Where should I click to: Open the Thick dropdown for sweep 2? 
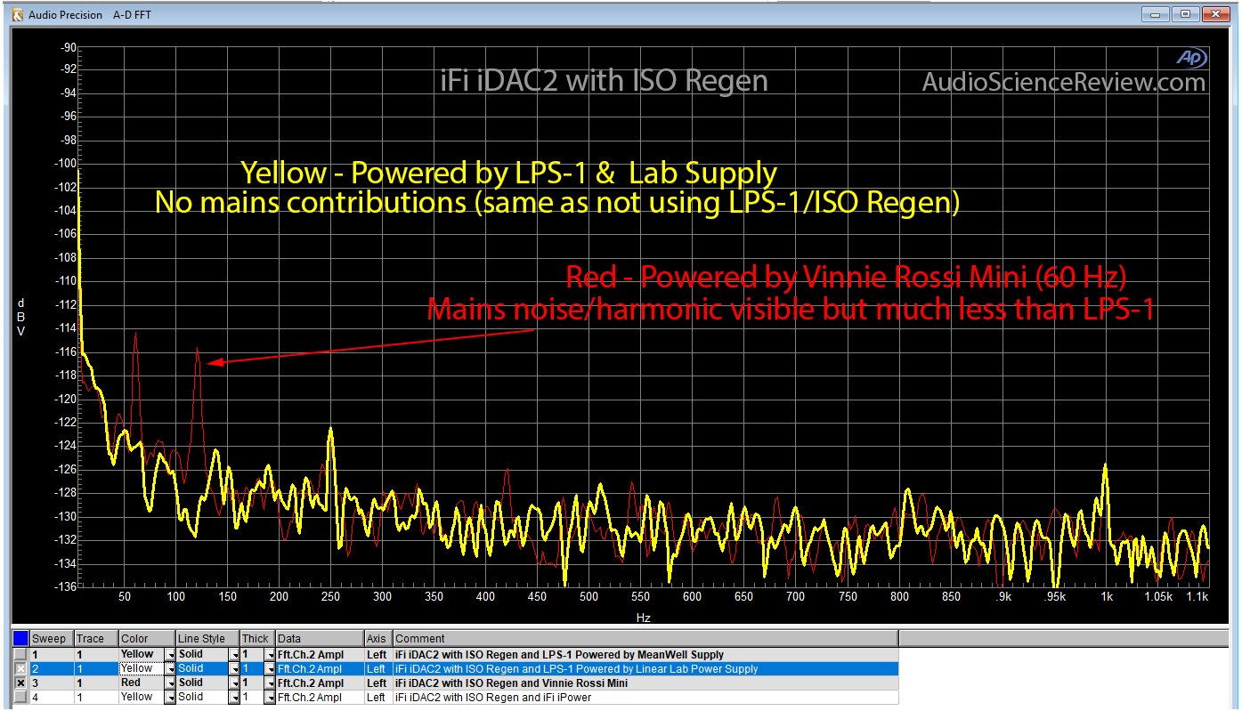coord(270,668)
